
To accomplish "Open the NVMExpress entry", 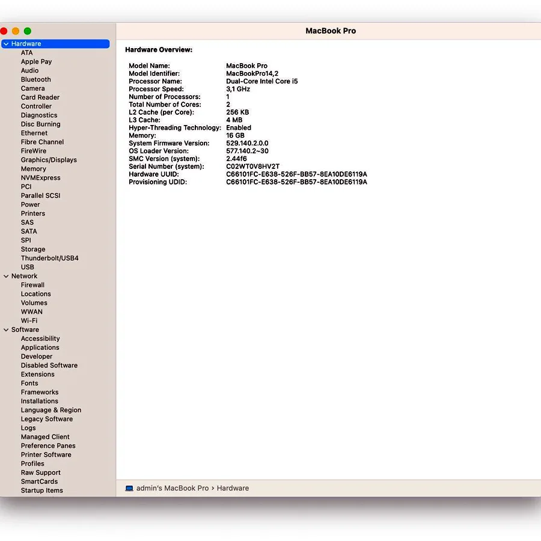I will tap(41, 178).
